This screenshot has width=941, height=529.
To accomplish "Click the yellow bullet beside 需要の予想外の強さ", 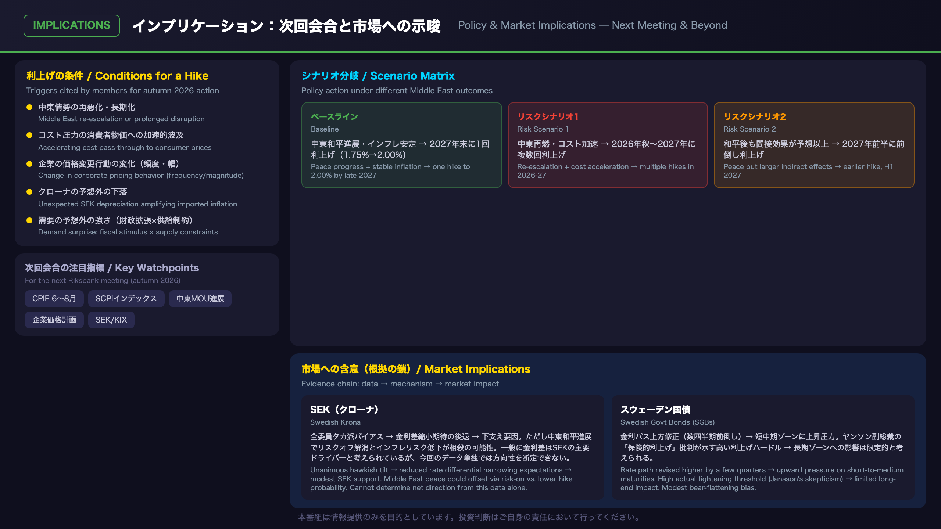I will (x=29, y=220).
